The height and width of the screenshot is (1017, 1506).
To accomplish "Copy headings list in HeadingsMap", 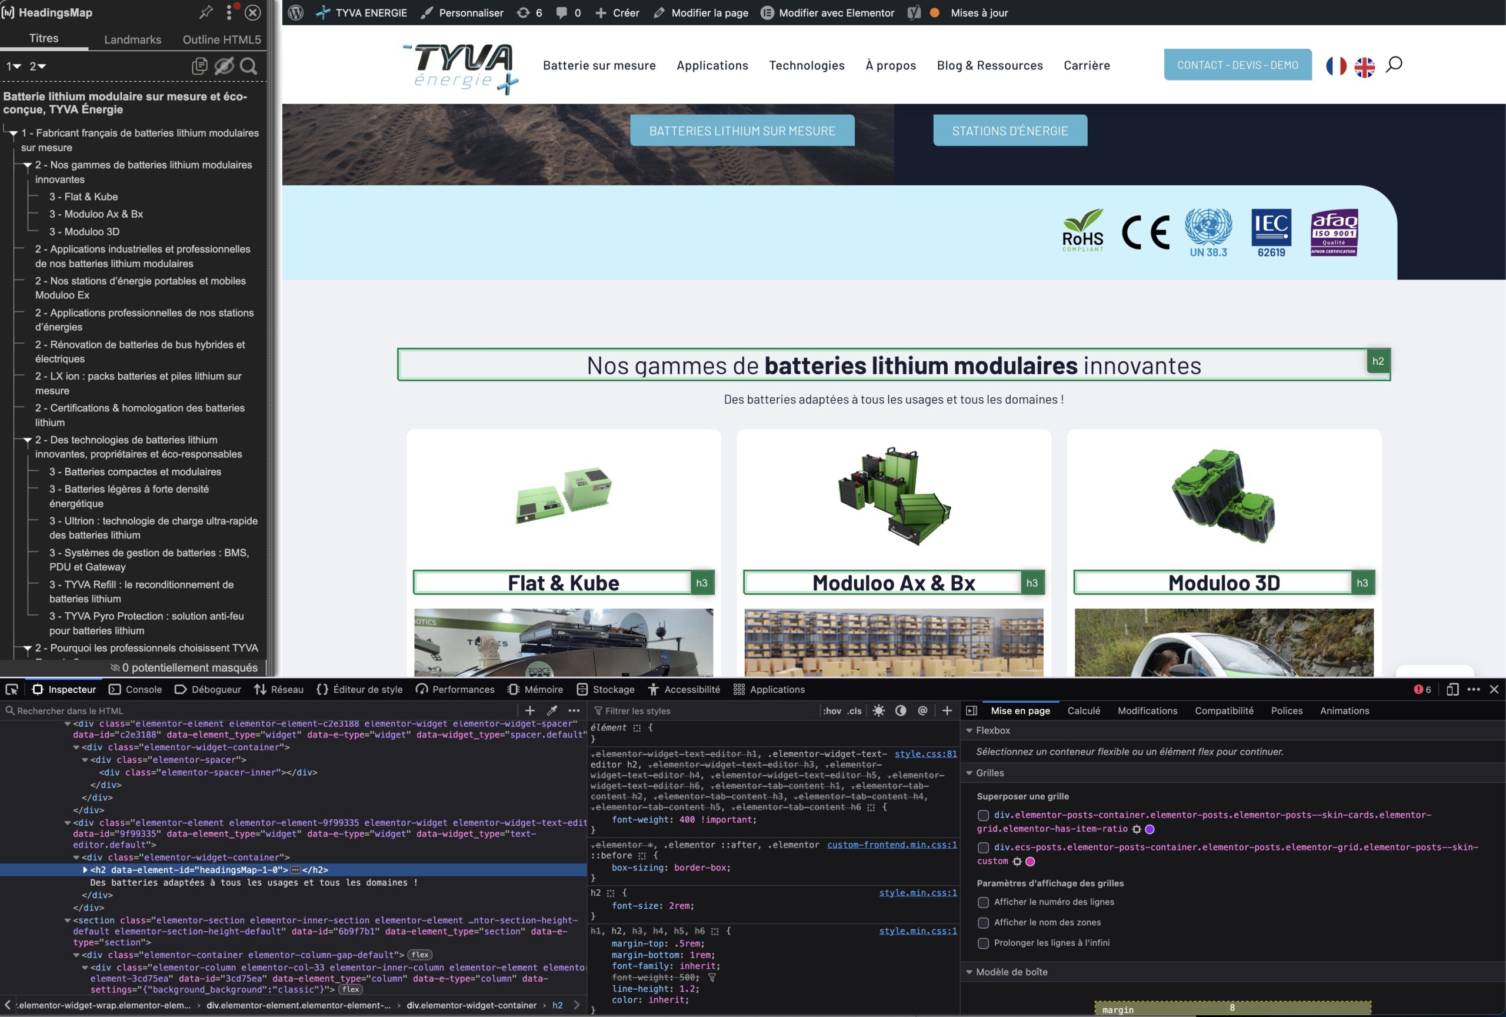I will click(199, 66).
